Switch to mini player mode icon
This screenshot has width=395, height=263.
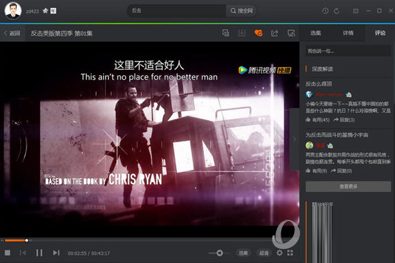coord(356,11)
